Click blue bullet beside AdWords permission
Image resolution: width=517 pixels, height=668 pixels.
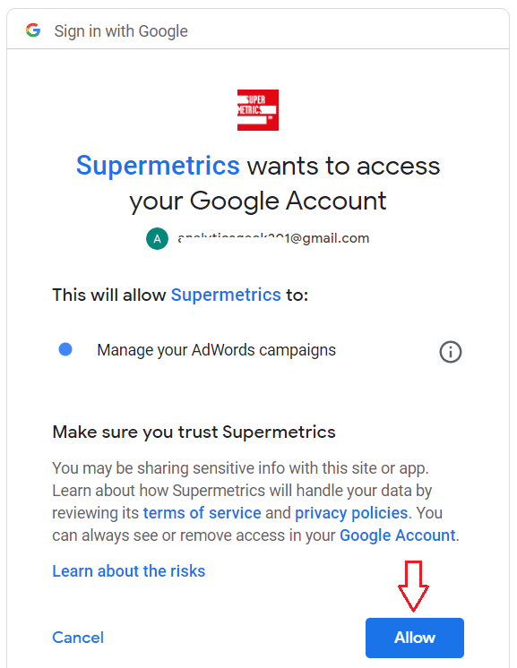pos(65,349)
